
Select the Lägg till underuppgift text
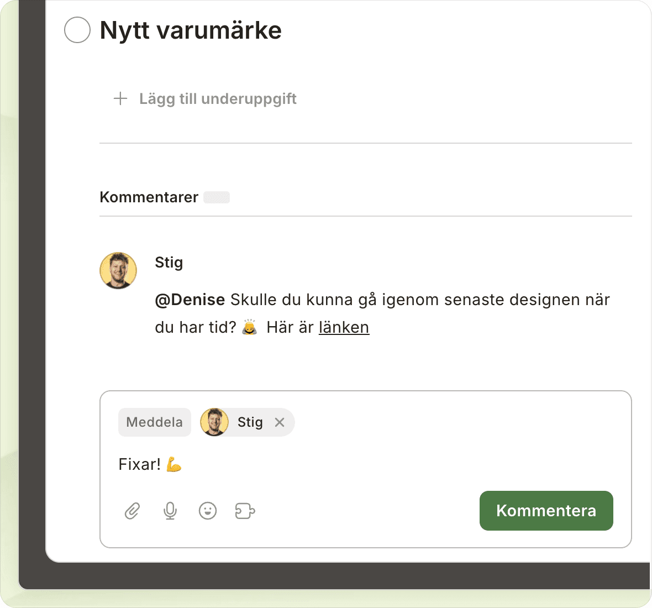tap(218, 99)
